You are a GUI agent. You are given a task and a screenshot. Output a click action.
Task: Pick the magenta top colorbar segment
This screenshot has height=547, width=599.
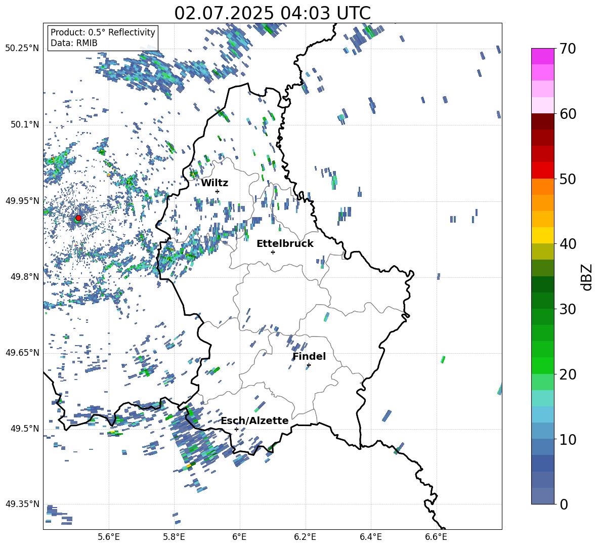click(542, 56)
